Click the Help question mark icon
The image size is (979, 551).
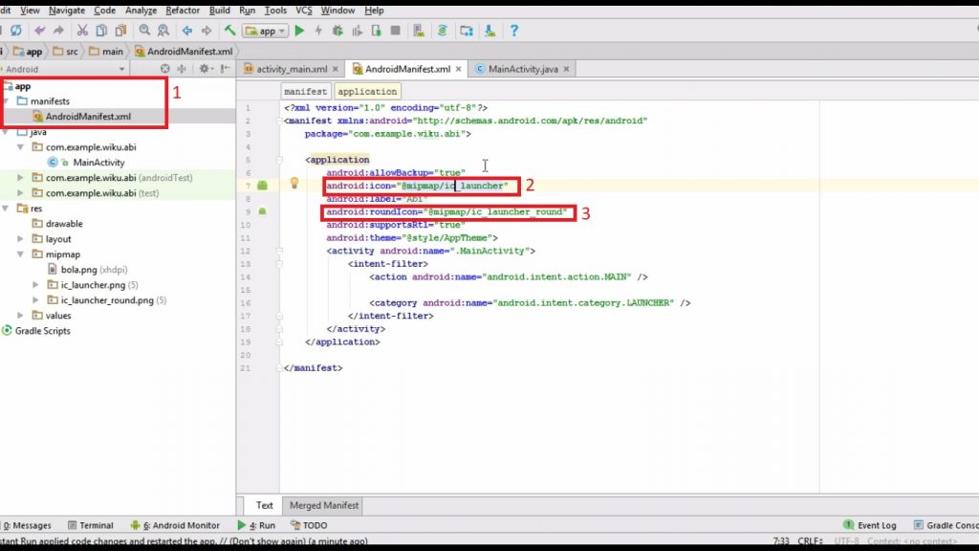tap(513, 31)
